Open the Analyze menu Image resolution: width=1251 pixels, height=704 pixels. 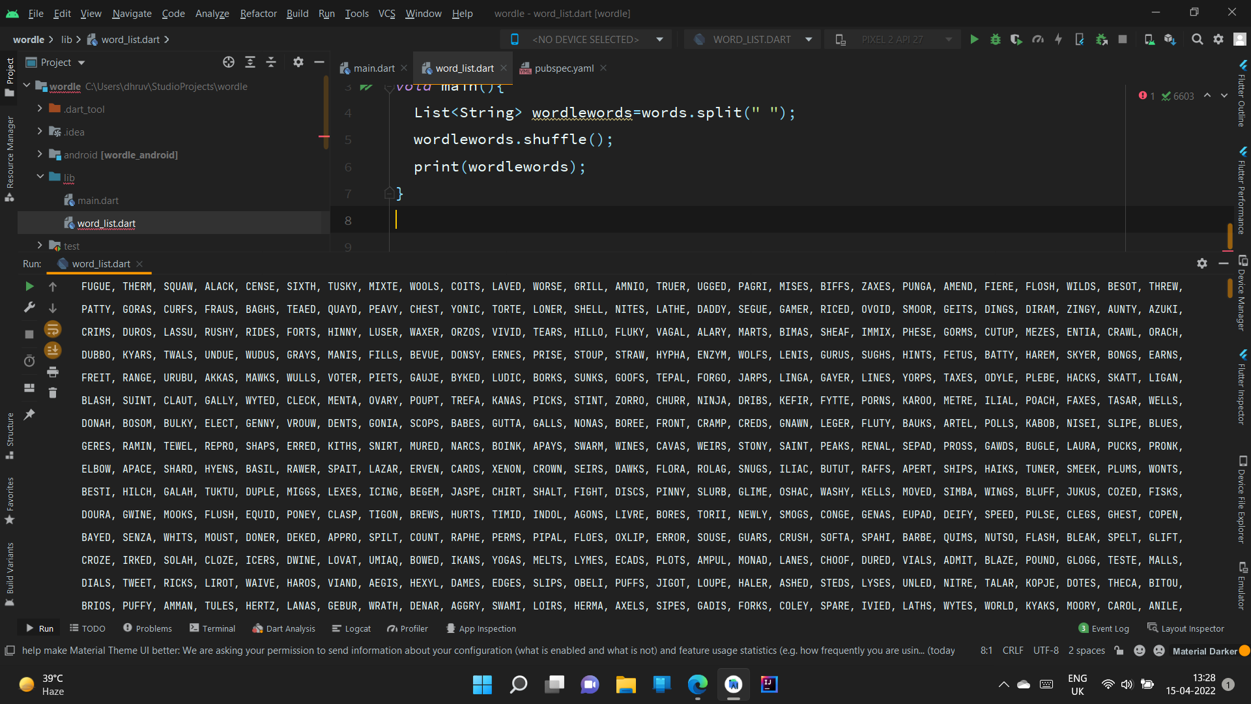coord(212,14)
